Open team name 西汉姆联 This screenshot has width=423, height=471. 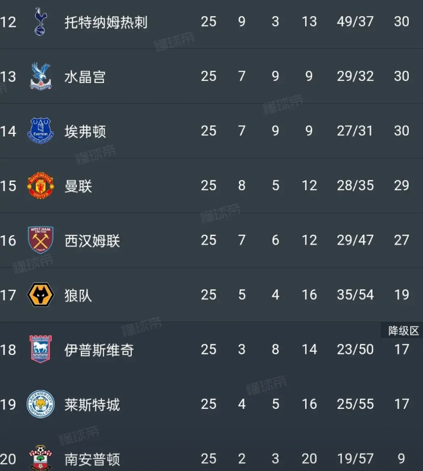(92, 241)
